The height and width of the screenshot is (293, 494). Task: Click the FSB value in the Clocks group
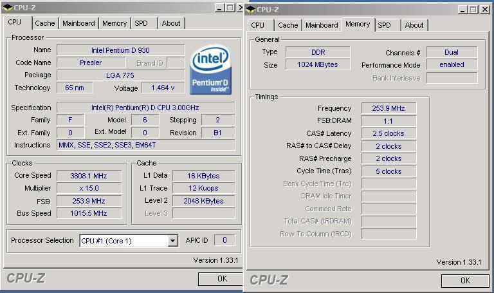(x=89, y=201)
